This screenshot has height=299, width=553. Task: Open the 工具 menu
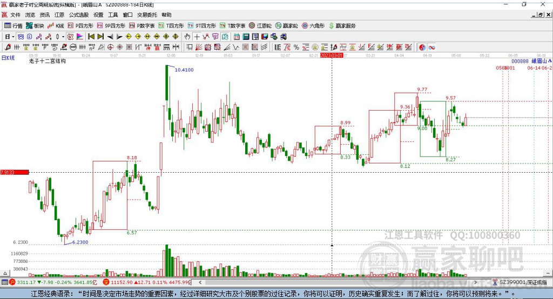[113, 15]
